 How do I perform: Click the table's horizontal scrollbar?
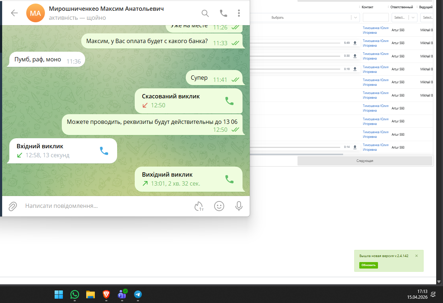296,154
